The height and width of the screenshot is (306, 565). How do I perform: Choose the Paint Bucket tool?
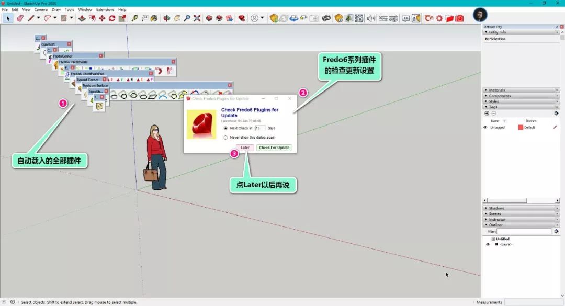(154, 18)
